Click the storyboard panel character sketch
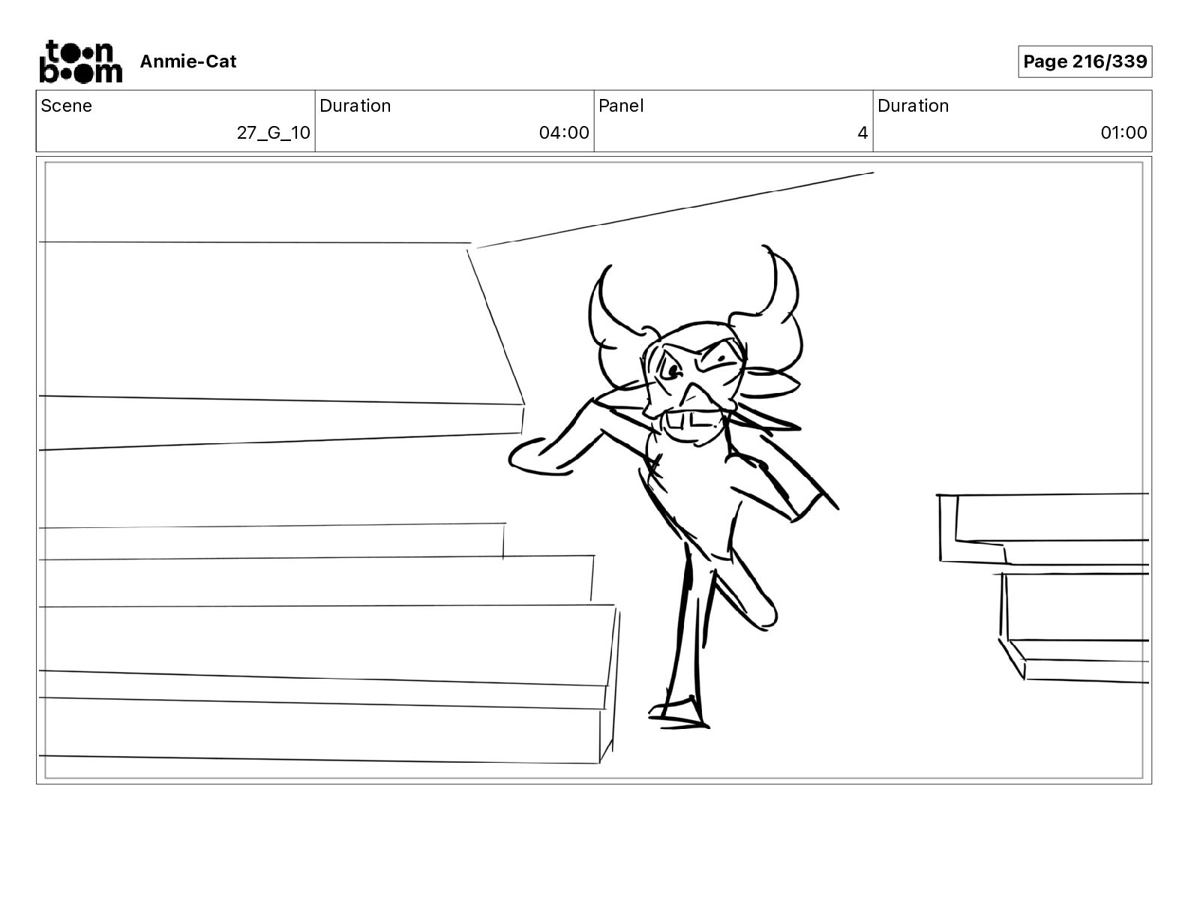The image size is (1188, 918). pos(673,486)
